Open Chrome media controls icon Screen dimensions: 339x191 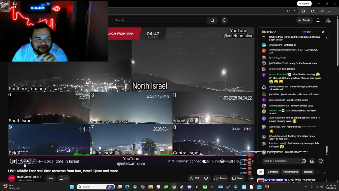322,11
